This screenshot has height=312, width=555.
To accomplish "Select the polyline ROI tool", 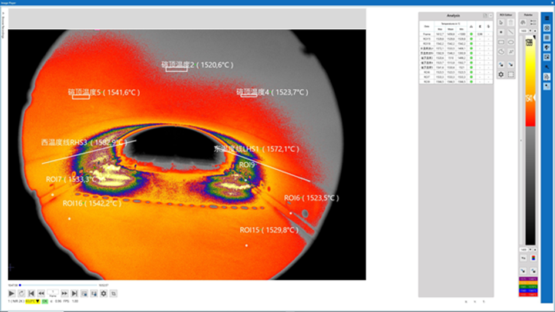I will coord(511,52).
